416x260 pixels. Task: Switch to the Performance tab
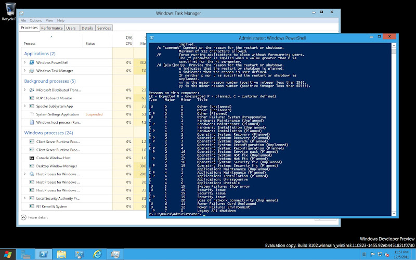(x=52, y=28)
